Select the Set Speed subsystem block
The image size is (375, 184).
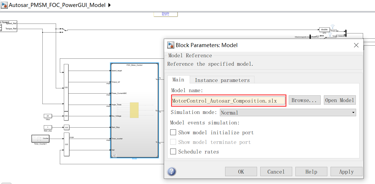tap(9, 26)
